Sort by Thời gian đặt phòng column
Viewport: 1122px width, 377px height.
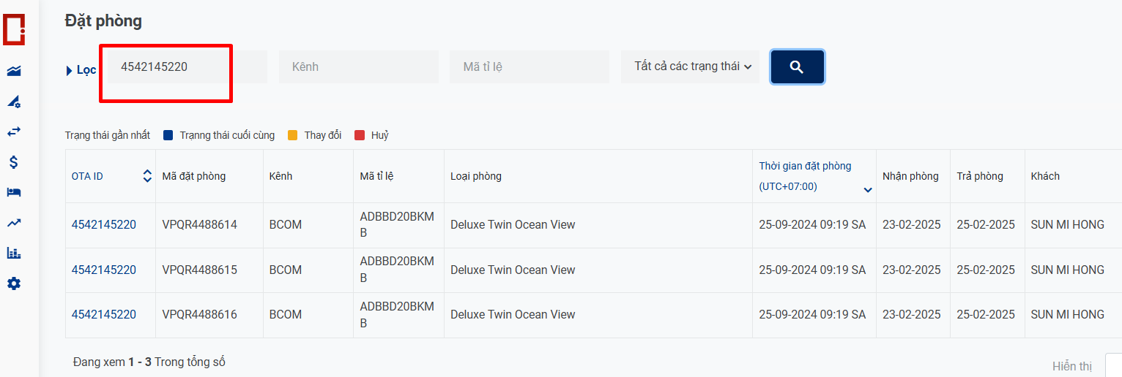(868, 190)
